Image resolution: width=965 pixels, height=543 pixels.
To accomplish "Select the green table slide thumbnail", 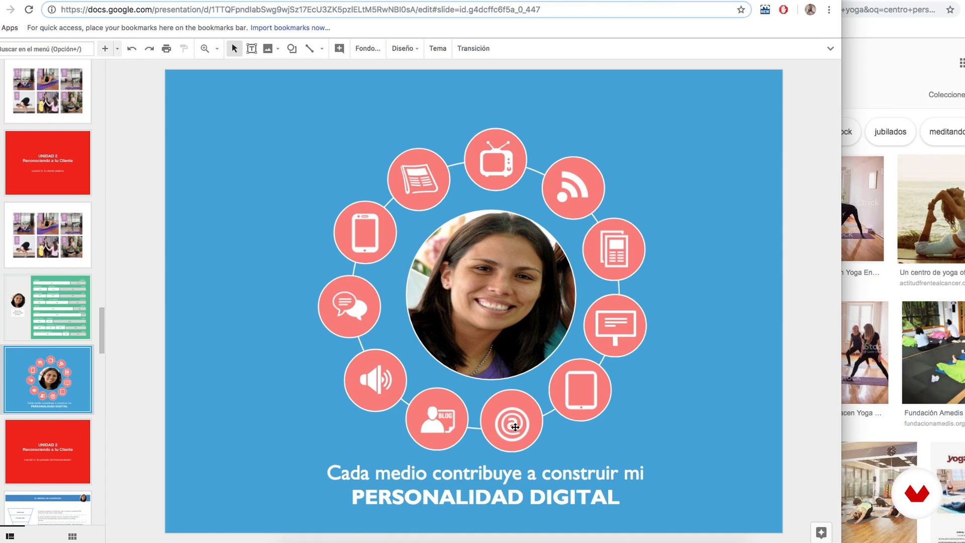I will (x=48, y=307).
